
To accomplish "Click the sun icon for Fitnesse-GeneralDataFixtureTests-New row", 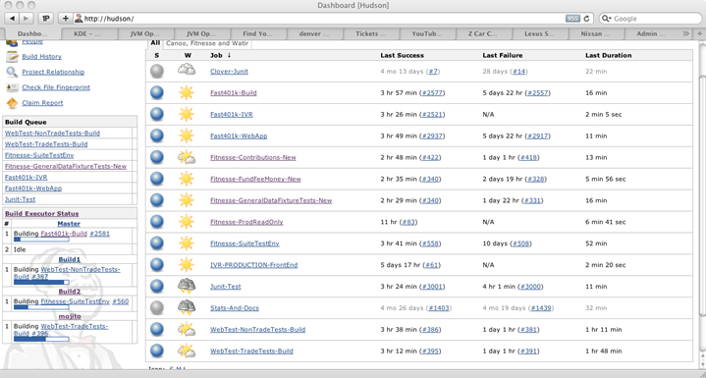I will (186, 200).
